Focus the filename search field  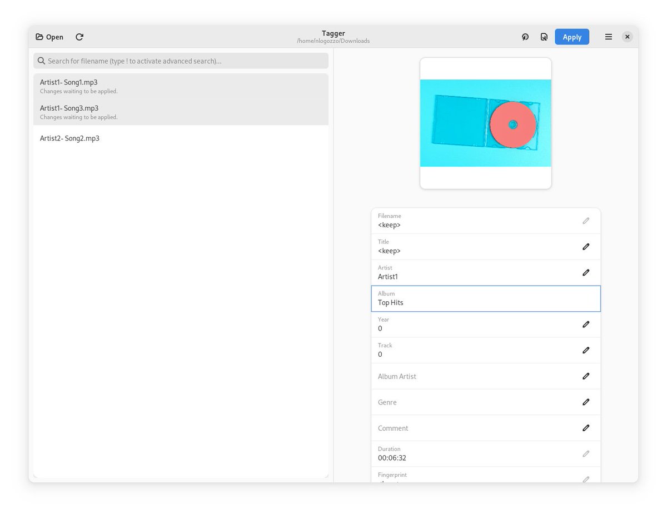[x=181, y=61]
